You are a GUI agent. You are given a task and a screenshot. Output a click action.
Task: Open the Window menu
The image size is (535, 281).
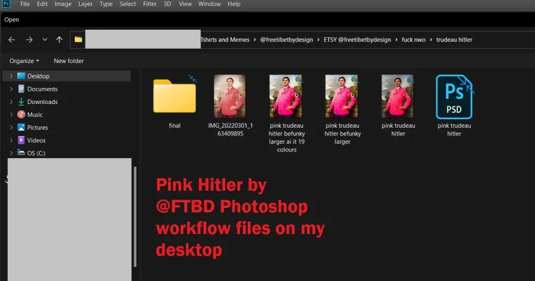209,4
